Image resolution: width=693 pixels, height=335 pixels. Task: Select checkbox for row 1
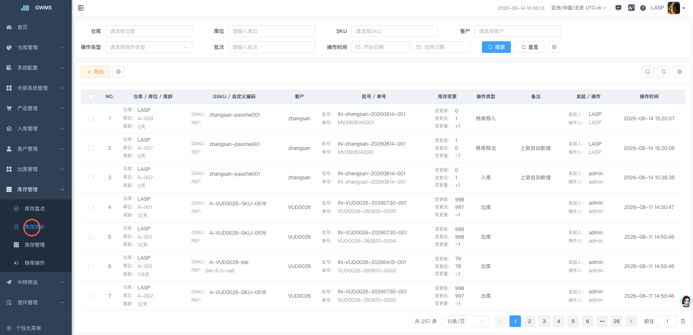91,118
